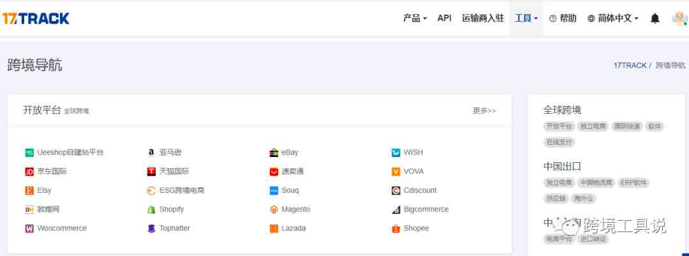The image size is (689, 256).
Task: Click the Shopee orange bag icon
Action: point(396,229)
